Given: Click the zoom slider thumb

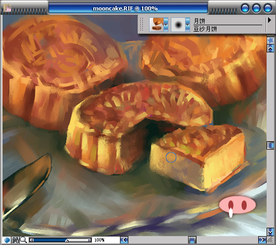Looking at the screenshot, I should [x=67, y=241].
